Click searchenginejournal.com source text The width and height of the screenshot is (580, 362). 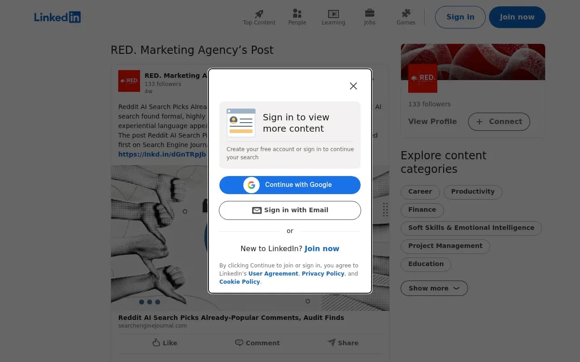click(x=152, y=326)
